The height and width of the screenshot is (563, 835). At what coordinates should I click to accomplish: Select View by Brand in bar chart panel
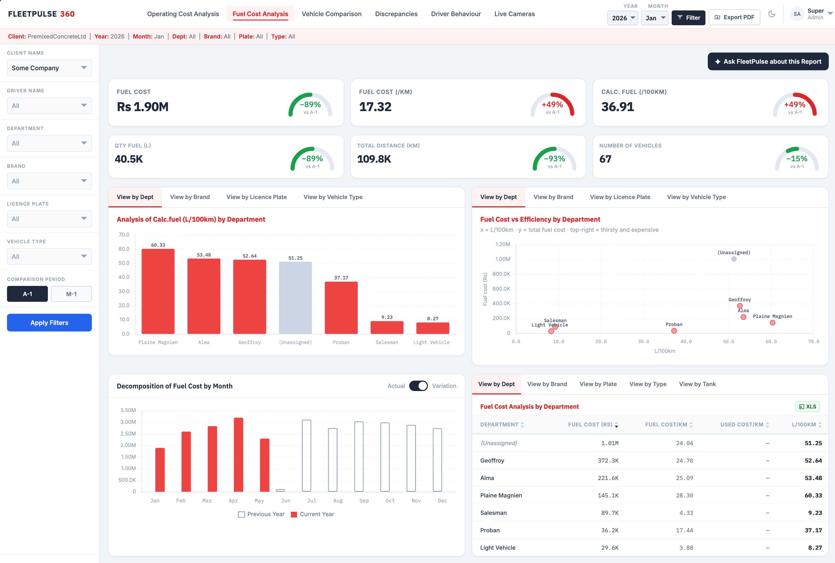tap(190, 197)
